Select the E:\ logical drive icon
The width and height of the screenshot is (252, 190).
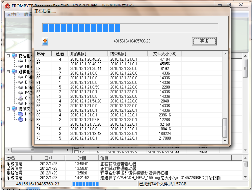point(21,88)
